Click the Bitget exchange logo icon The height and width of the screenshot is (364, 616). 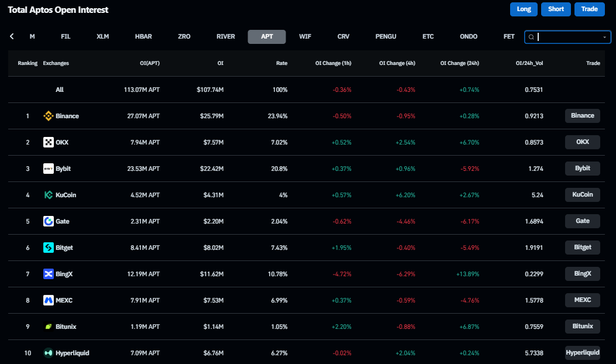49,248
